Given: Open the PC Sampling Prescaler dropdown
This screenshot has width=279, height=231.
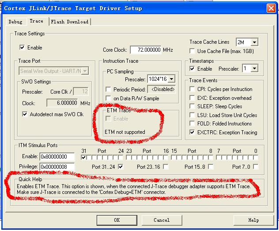Looking at the screenshot, I should click(172, 79).
